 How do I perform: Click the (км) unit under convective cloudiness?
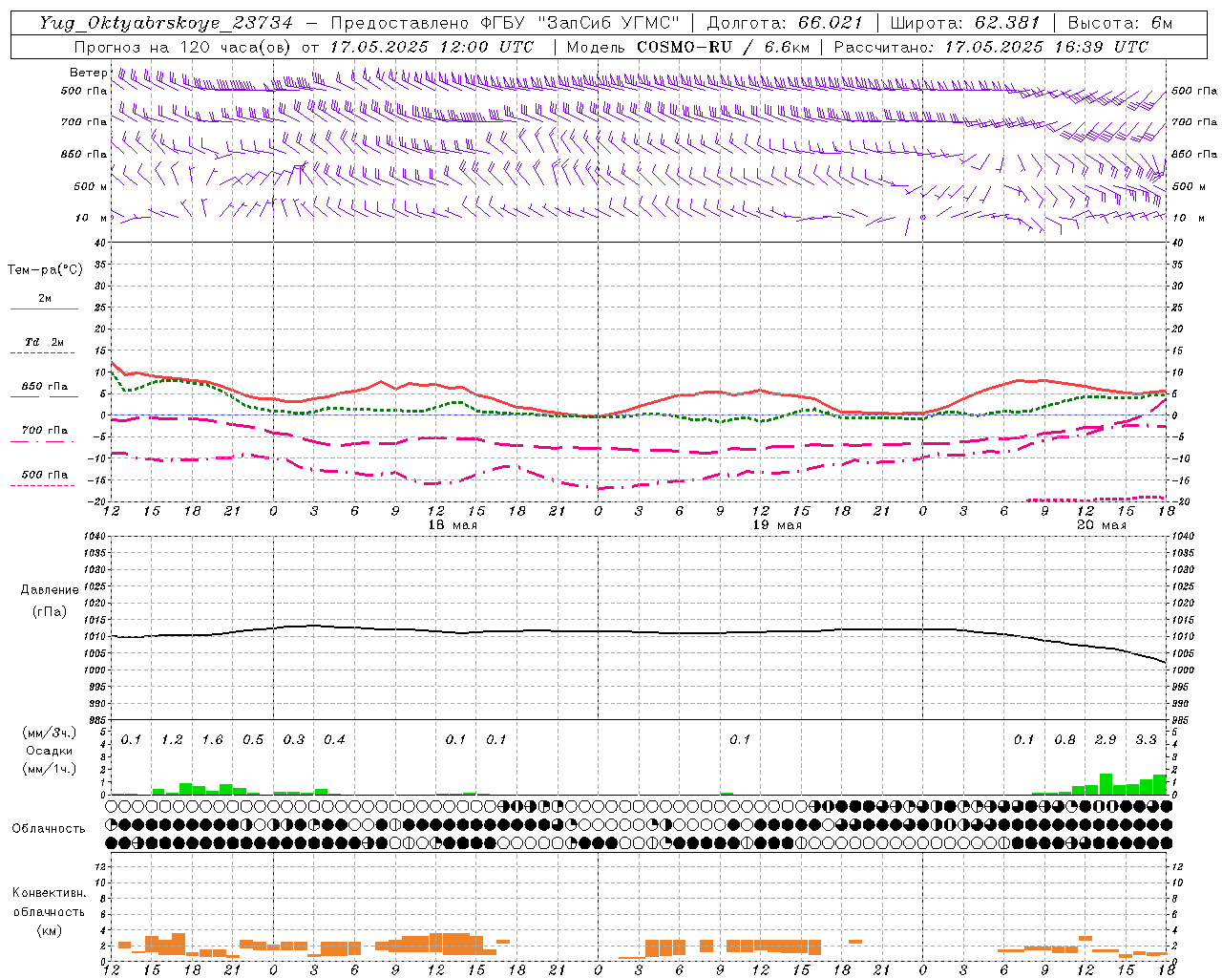(49, 930)
